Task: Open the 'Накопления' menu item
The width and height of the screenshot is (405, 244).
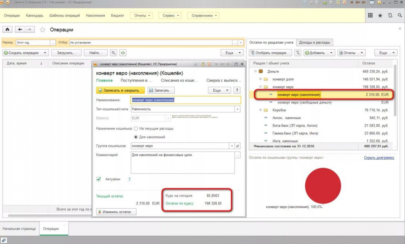Action: point(95,16)
